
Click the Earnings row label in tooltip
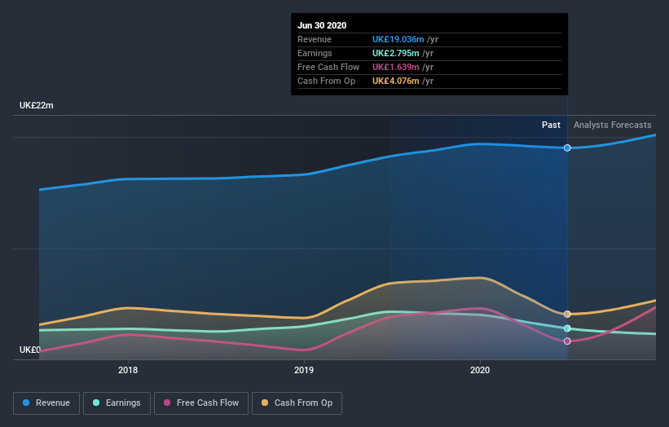[315, 53]
